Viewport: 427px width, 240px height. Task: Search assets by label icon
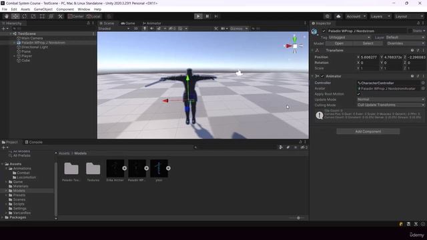pos(288,147)
